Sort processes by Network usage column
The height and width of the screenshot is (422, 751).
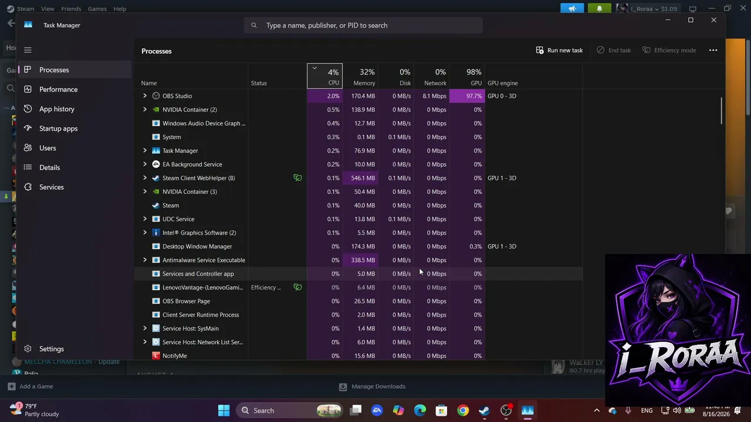coord(431,76)
